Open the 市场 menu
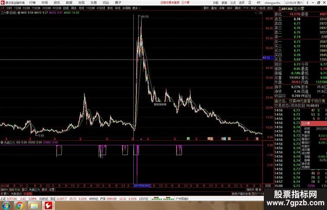 click(45, 3)
